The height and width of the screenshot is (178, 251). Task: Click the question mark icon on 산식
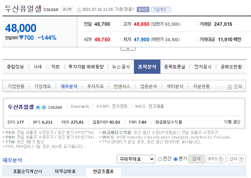(241, 159)
